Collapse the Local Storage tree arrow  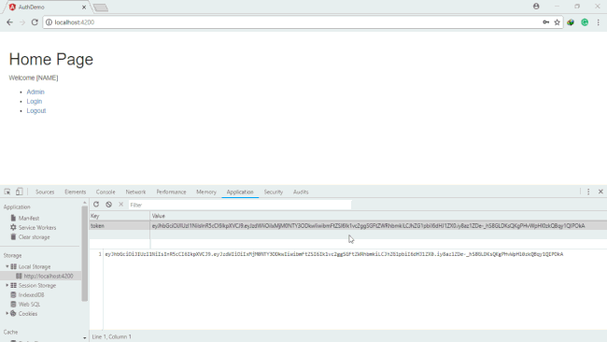(7, 266)
